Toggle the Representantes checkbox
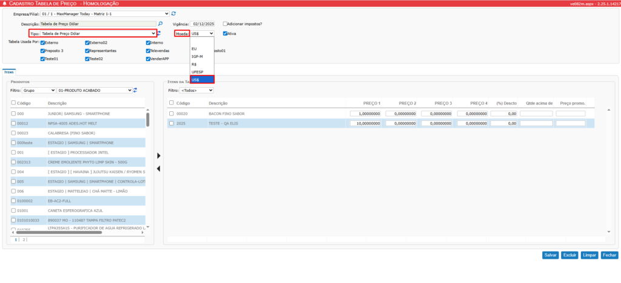The width and height of the screenshot is (621, 283). point(87,51)
